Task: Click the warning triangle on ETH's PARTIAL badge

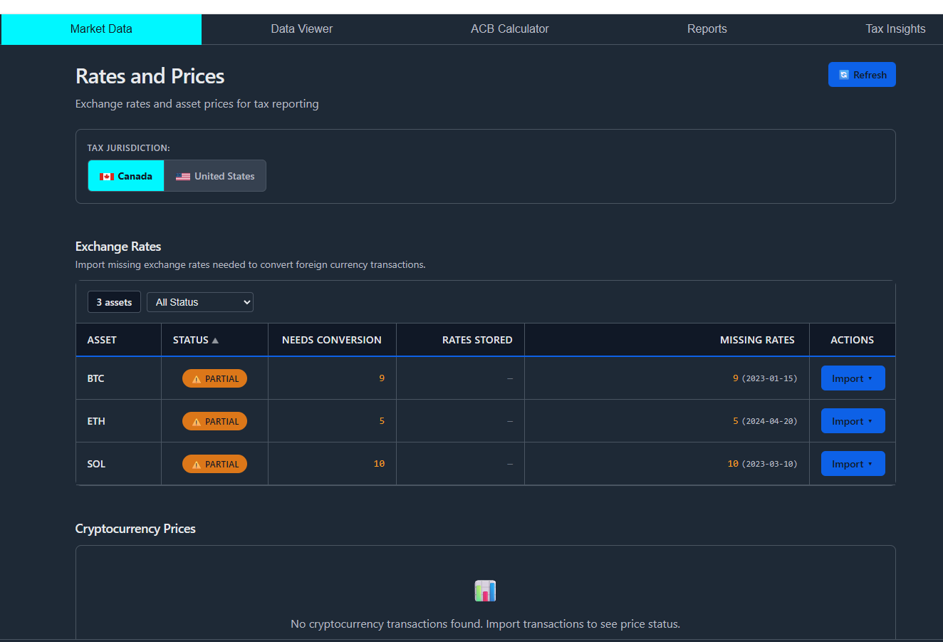Action: point(198,421)
